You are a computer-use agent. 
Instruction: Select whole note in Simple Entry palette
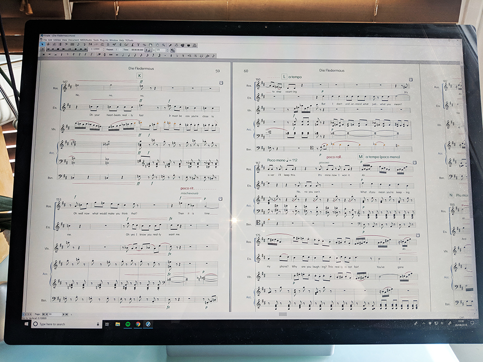[x=117, y=55]
